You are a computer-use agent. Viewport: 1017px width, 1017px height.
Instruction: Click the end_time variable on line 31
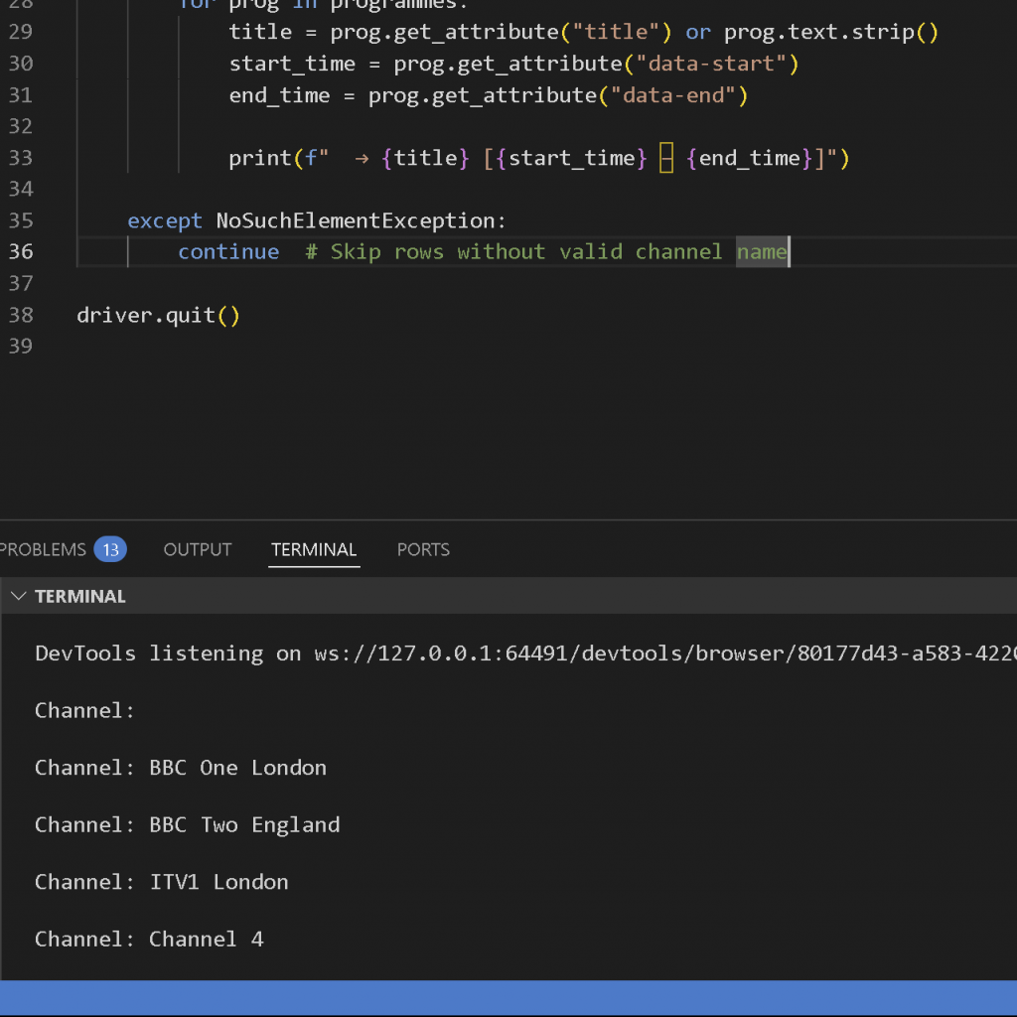coord(279,95)
